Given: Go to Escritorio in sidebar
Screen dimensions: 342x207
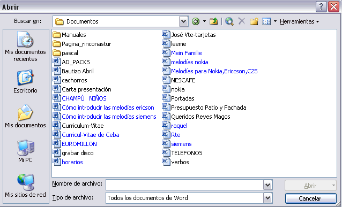Looking at the screenshot, I should pyautogui.click(x=25, y=81).
